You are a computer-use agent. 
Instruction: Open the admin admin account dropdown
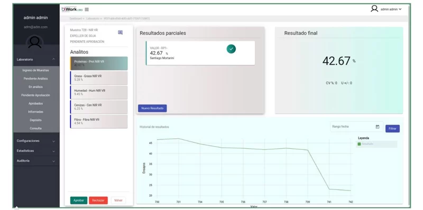click(391, 9)
